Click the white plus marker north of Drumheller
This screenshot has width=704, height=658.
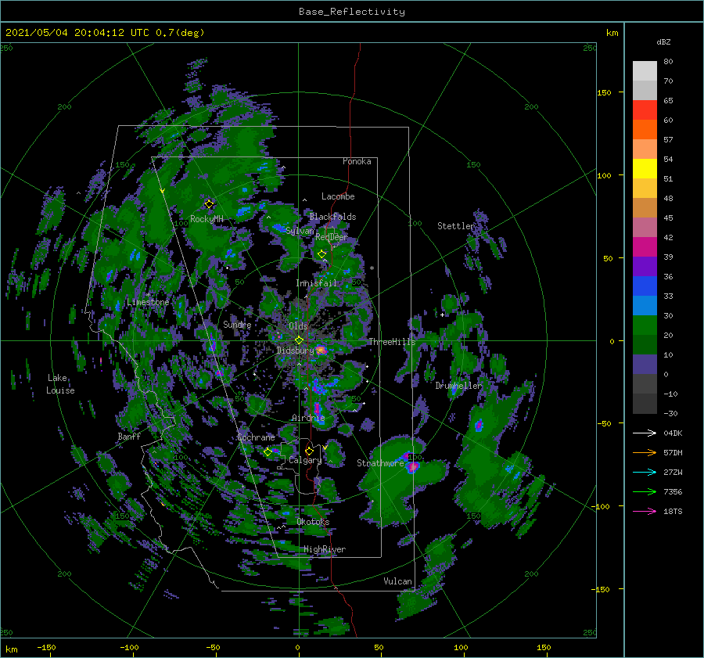pos(442,315)
